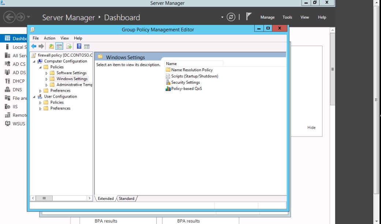Image resolution: width=381 pixels, height=224 pixels.
Task: Select the Name Resolution Policy entry
Action: [x=192, y=70]
